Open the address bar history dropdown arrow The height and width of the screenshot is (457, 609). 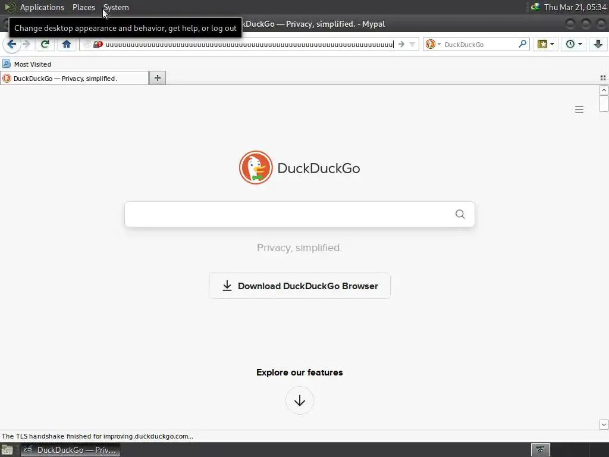pos(413,45)
